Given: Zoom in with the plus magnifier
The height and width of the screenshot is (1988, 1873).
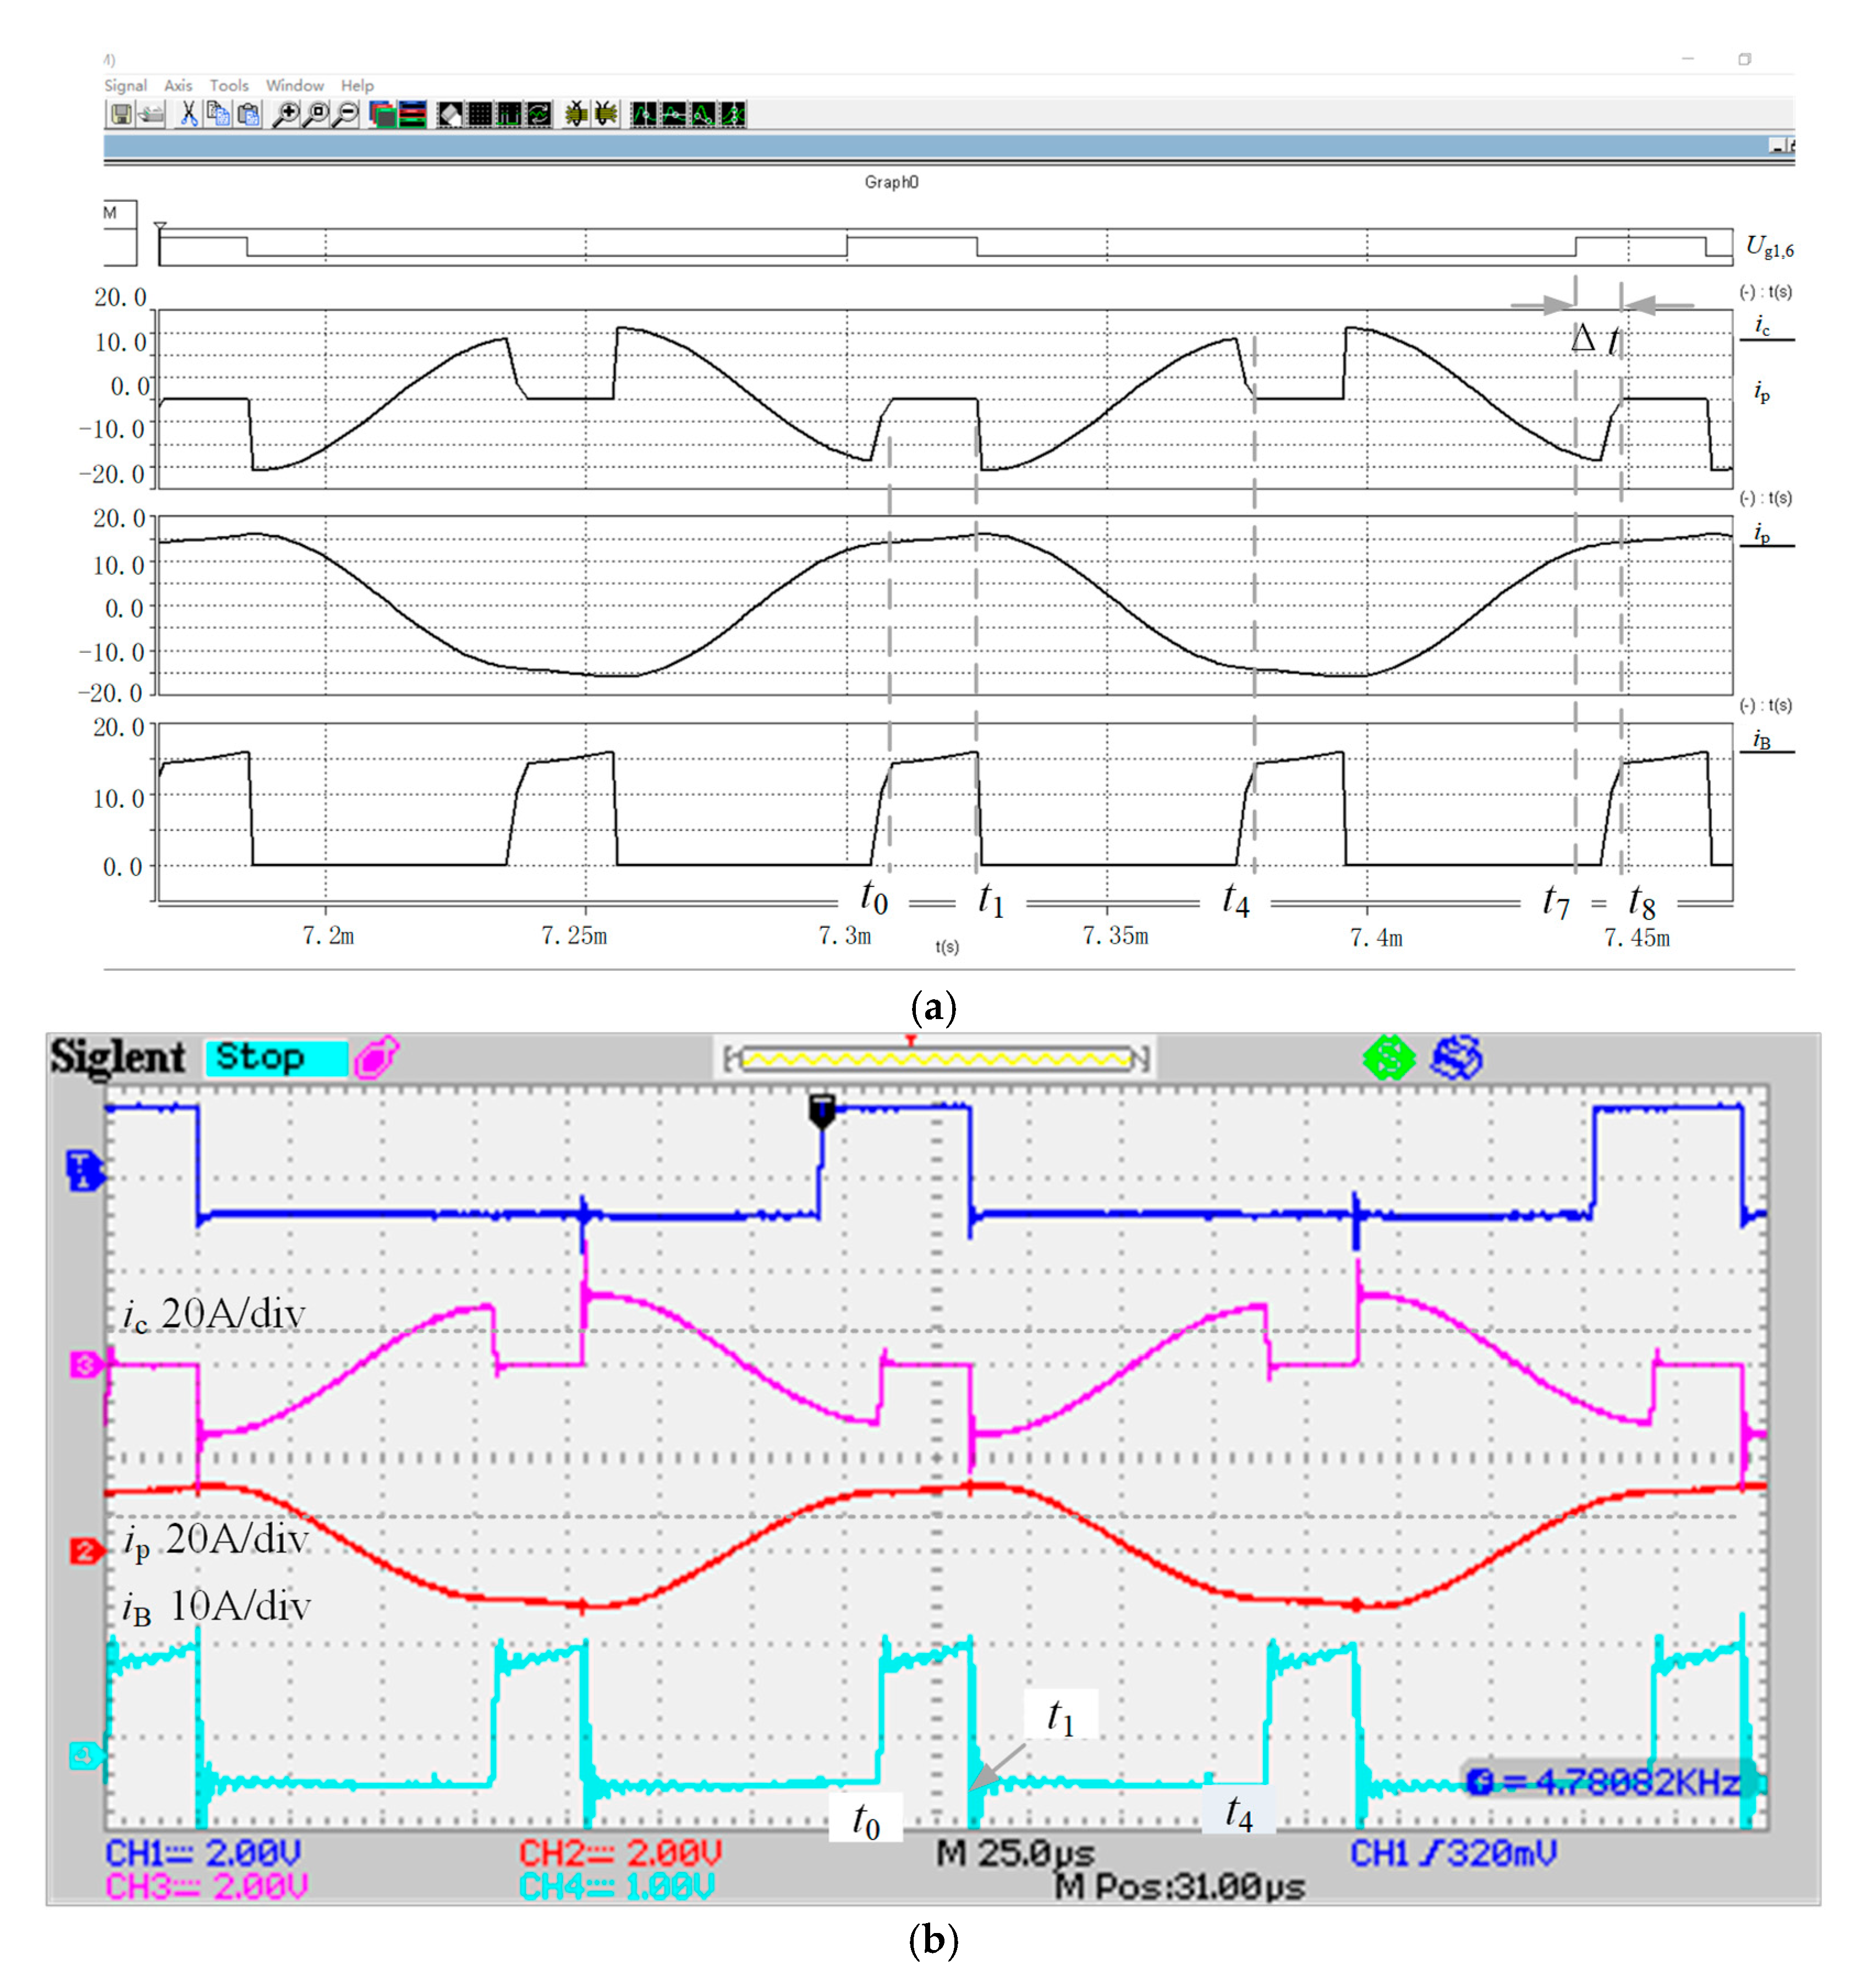Looking at the screenshot, I should 286,114.
